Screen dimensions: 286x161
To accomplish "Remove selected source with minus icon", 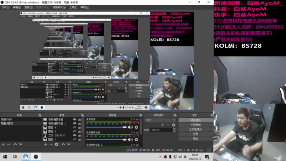I will (51, 144).
